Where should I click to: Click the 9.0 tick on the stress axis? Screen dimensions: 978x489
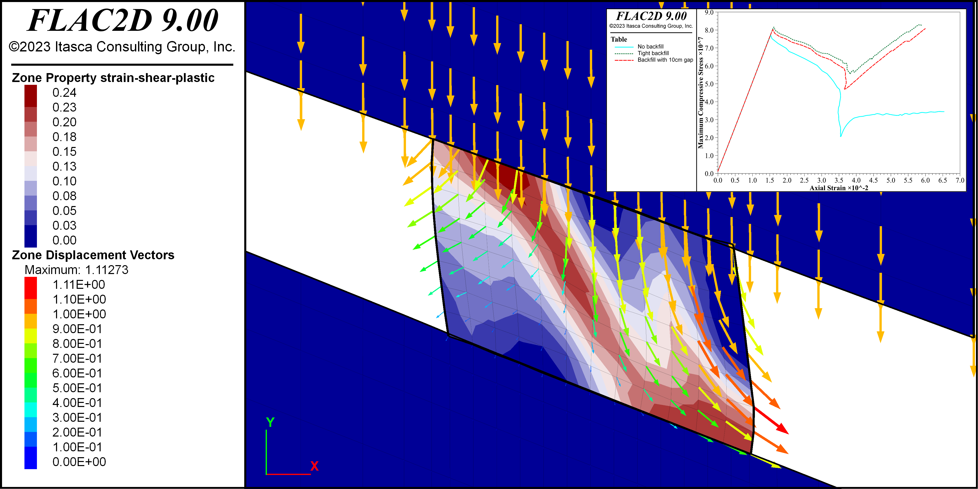(709, 12)
